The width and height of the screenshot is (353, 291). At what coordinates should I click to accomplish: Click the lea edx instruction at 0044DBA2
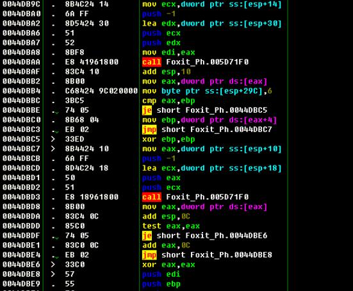[212, 24]
